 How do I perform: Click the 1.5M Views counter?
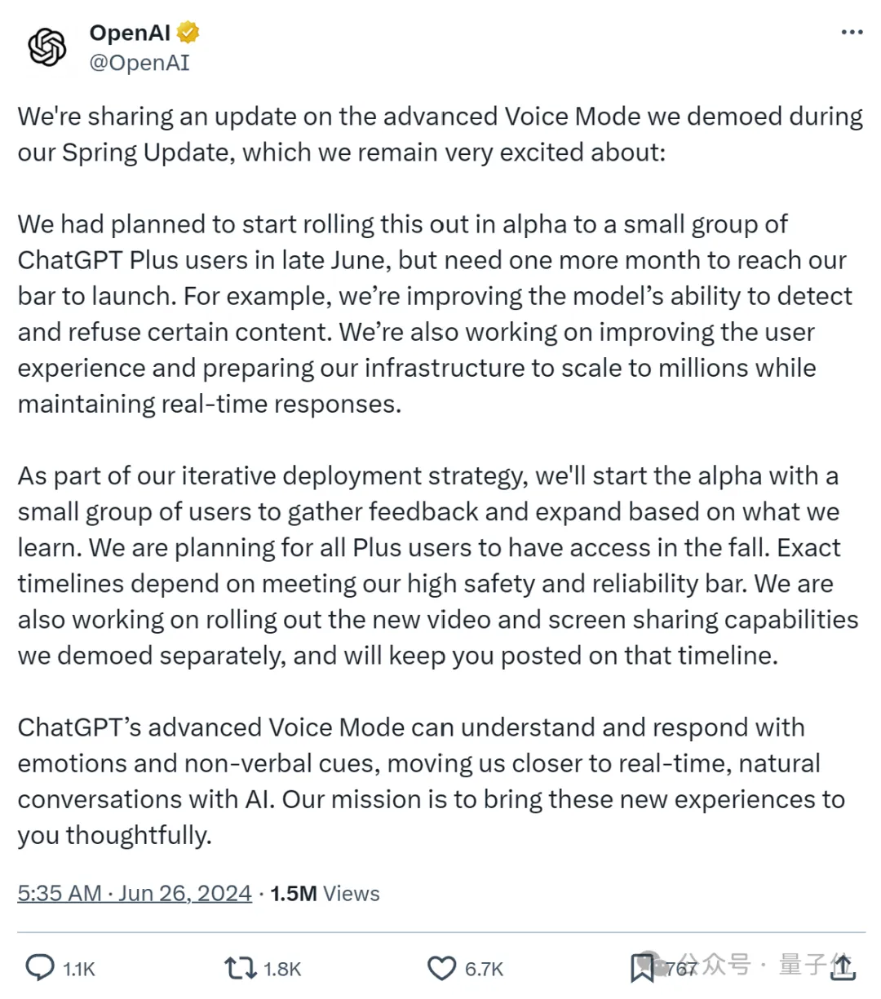325,893
